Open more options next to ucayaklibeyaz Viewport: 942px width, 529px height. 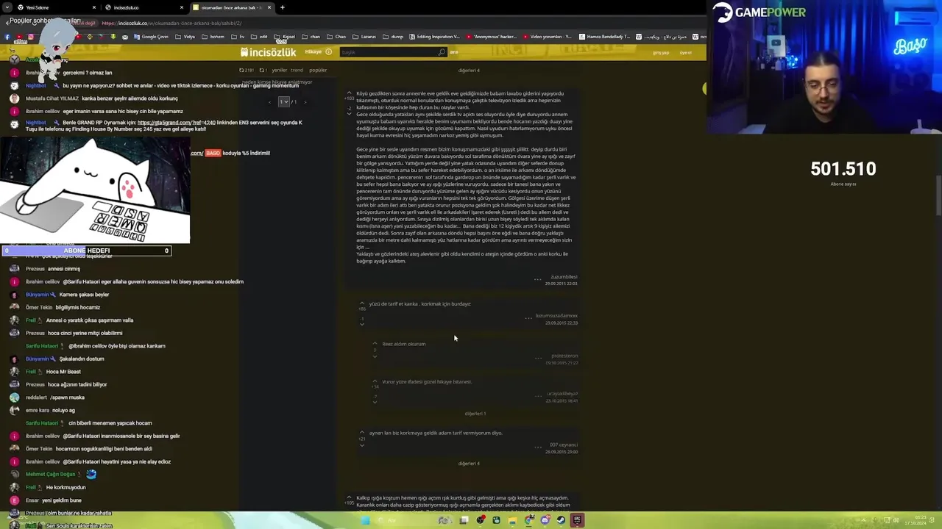[x=538, y=396]
